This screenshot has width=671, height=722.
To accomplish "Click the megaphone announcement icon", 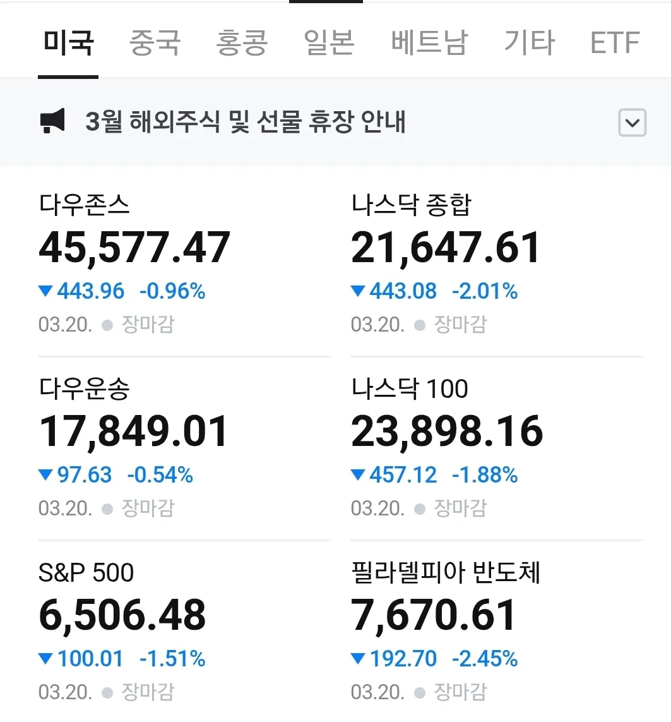I will [53, 121].
